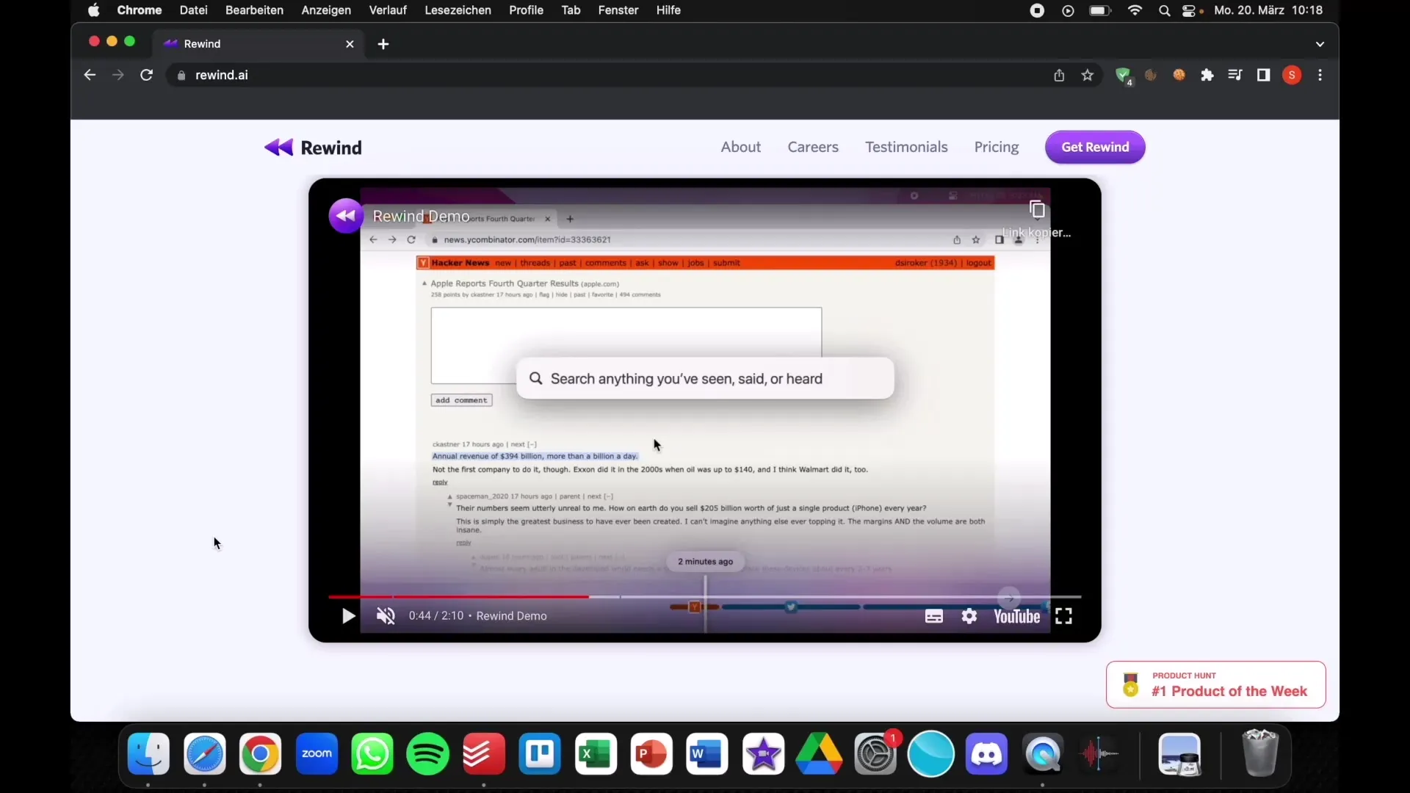Toggle Chrome side panel
The width and height of the screenshot is (1410, 793).
1263,75
